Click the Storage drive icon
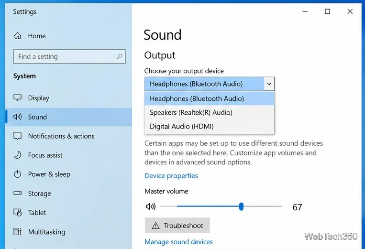 [x=17, y=193]
